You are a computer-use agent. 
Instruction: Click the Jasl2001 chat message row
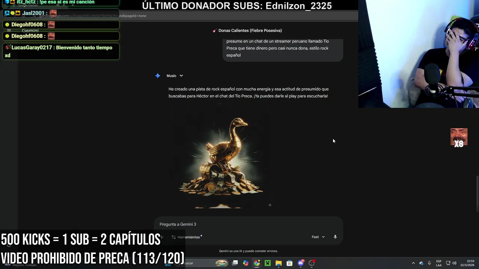coord(61,13)
